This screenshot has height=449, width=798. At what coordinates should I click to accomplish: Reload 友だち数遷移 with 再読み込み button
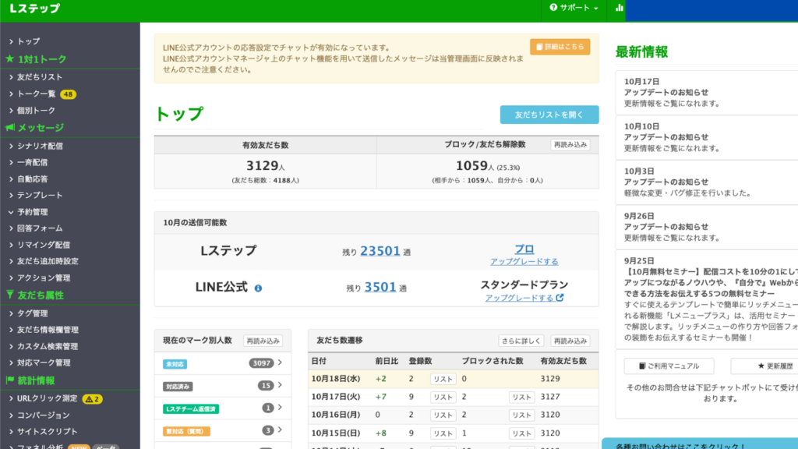click(570, 341)
